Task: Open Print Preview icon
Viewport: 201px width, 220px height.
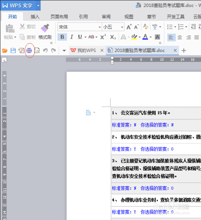Action: pyautogui.click(x=37, y=51)
